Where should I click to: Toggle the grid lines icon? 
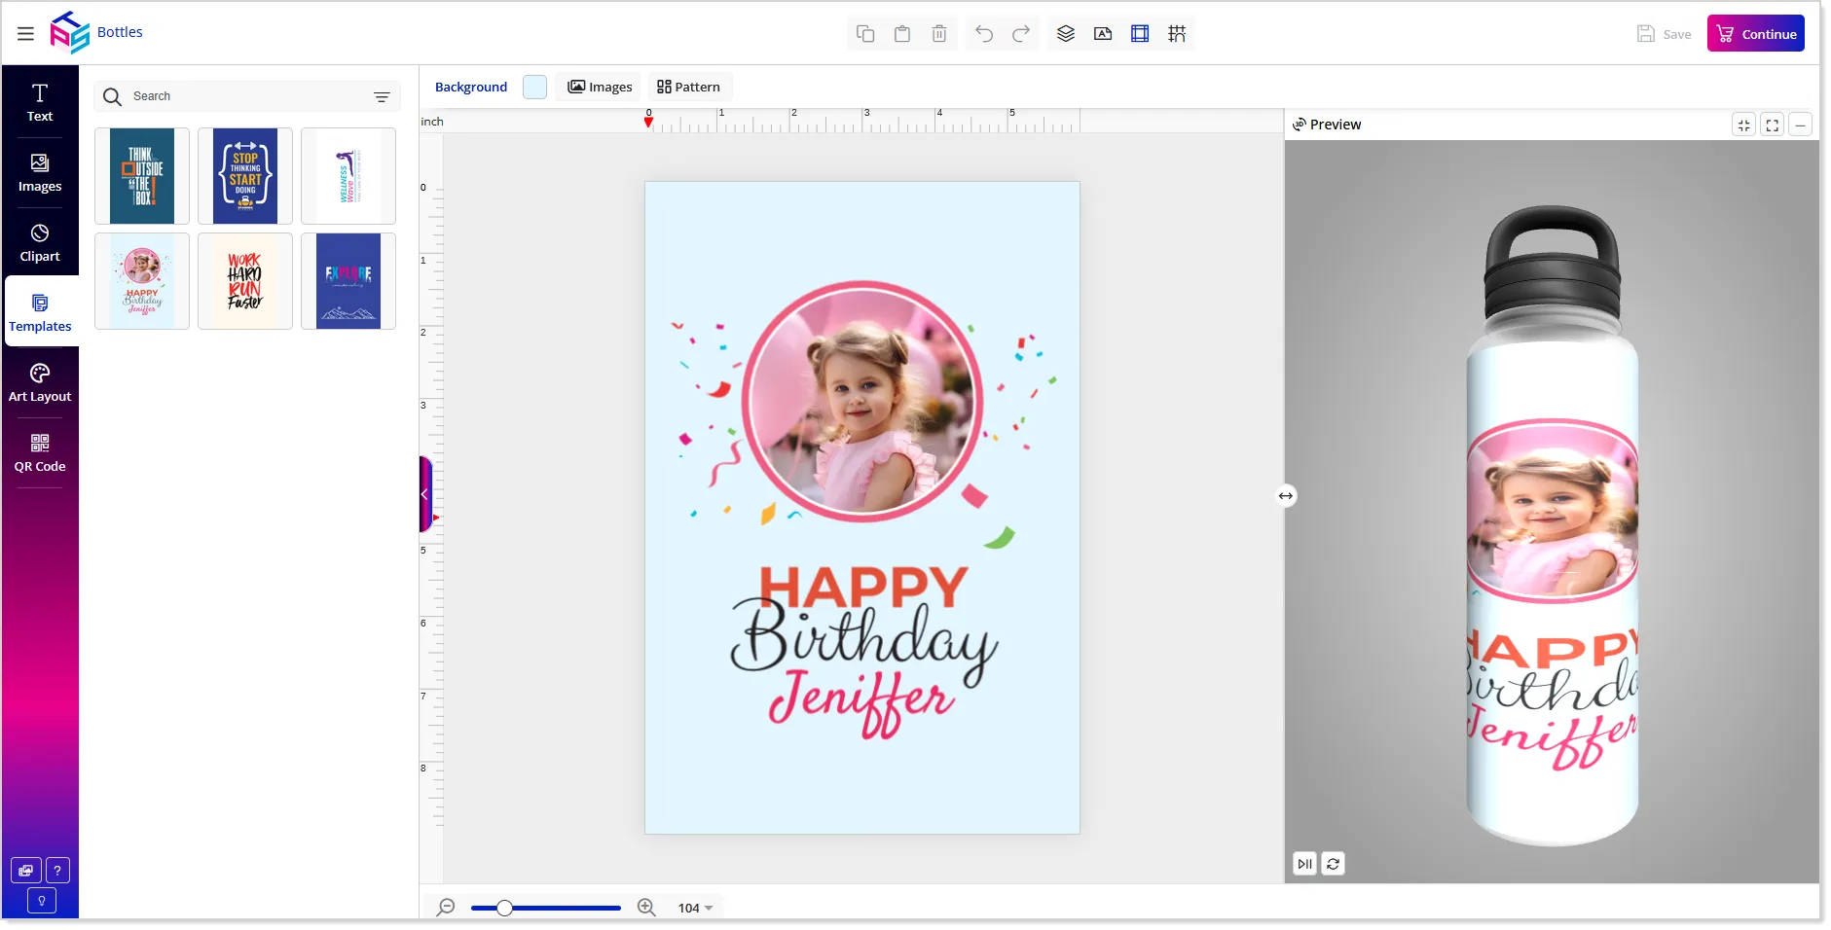[x=1177, y=34]
